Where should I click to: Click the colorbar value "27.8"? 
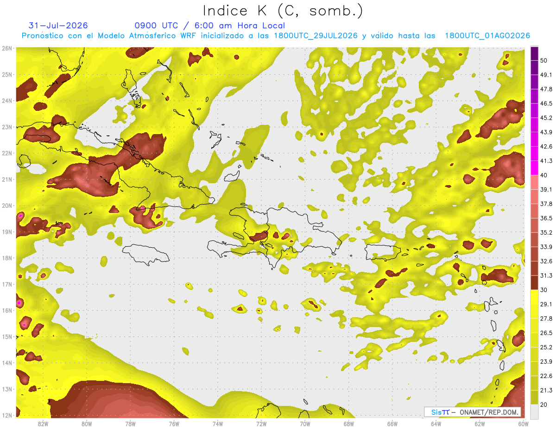546,318
